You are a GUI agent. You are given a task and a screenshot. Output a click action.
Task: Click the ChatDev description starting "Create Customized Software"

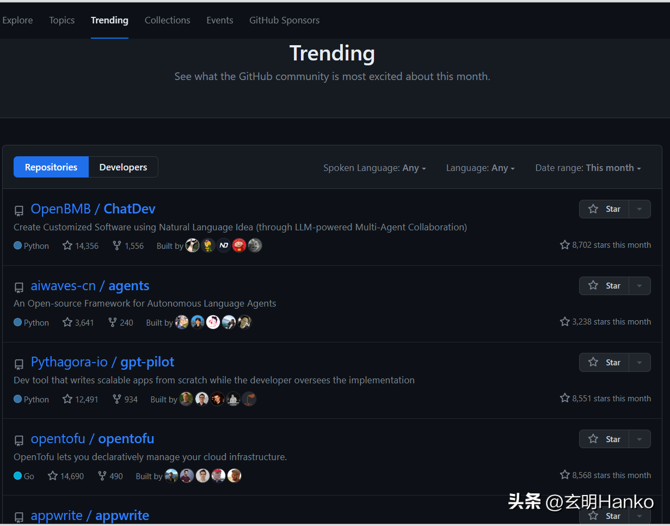(240, 227)
